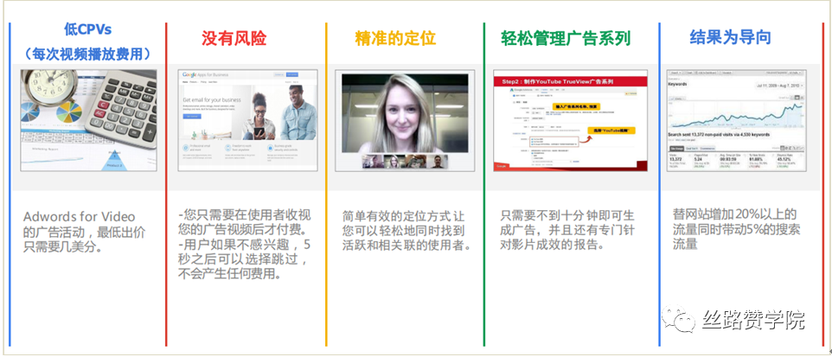
Task: Select the "(每次视频播放费用)" subtitle
Action: pyautogui.click(x=88, y=54)
